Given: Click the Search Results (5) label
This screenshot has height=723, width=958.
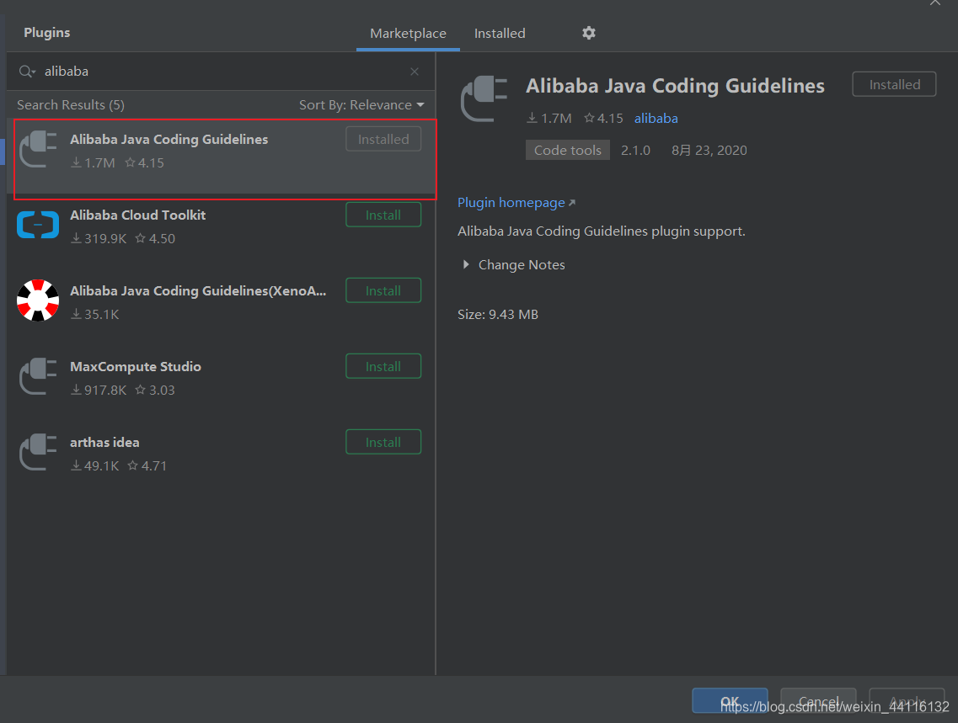Looking at the screenshot, I should click(x=71, y=105).
